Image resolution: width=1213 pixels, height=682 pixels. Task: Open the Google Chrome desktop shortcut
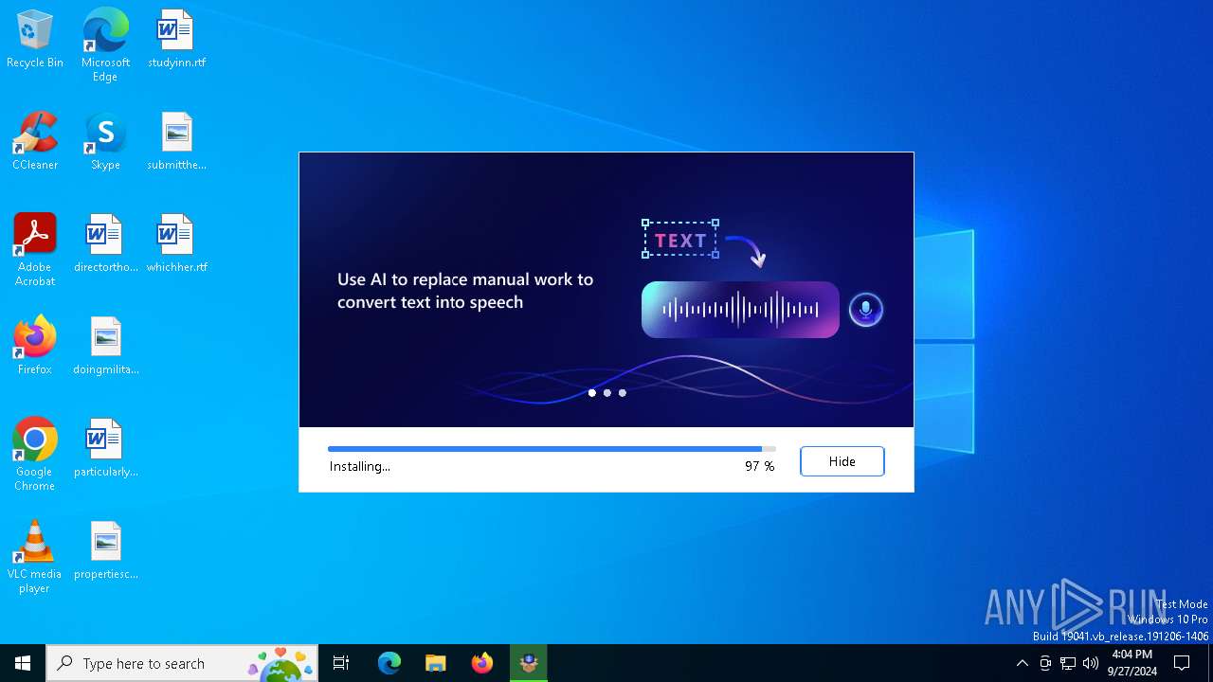pyautogui.click(x=35, y=455)
